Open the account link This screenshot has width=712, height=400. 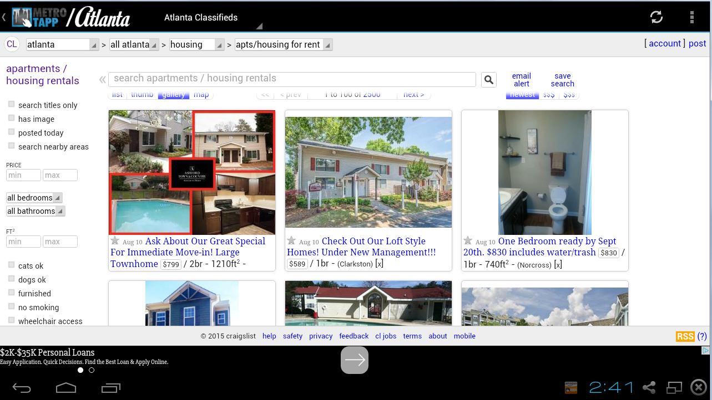665,44
